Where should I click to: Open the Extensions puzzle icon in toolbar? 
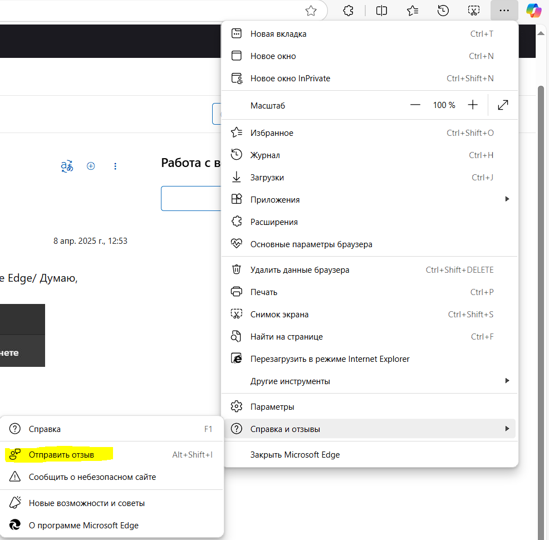click(x=348, y=11)
